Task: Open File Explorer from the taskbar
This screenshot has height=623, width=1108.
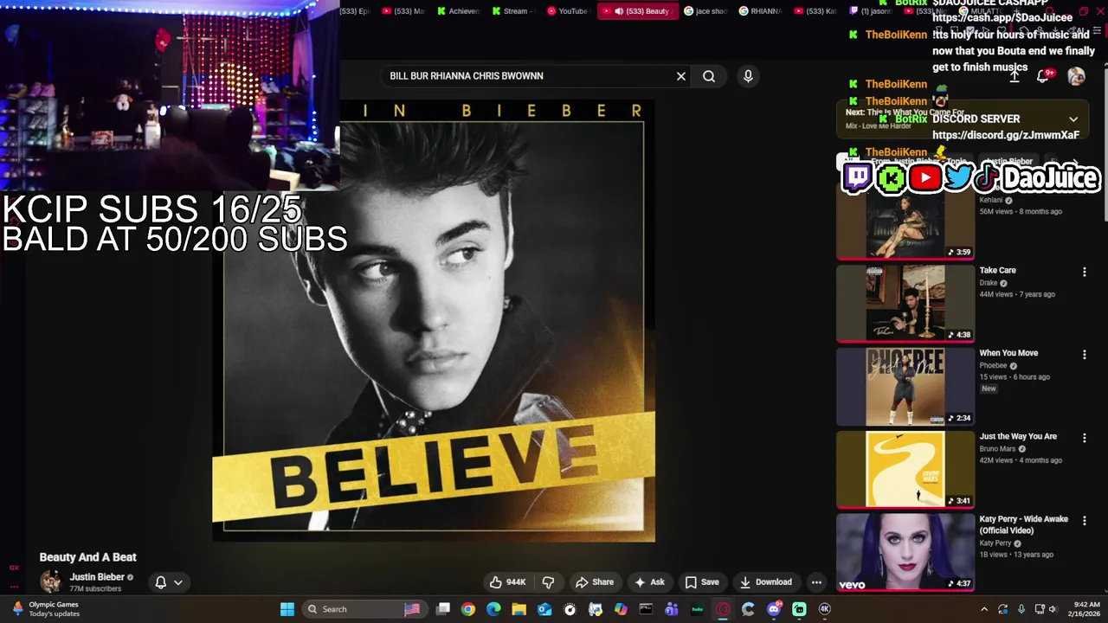Action: (x=519, y=609)
